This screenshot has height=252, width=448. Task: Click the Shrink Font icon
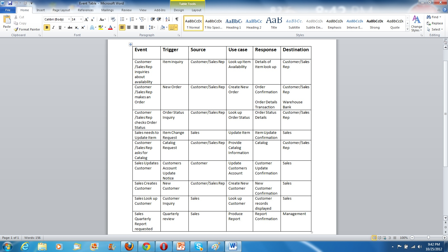click(93, 19)
